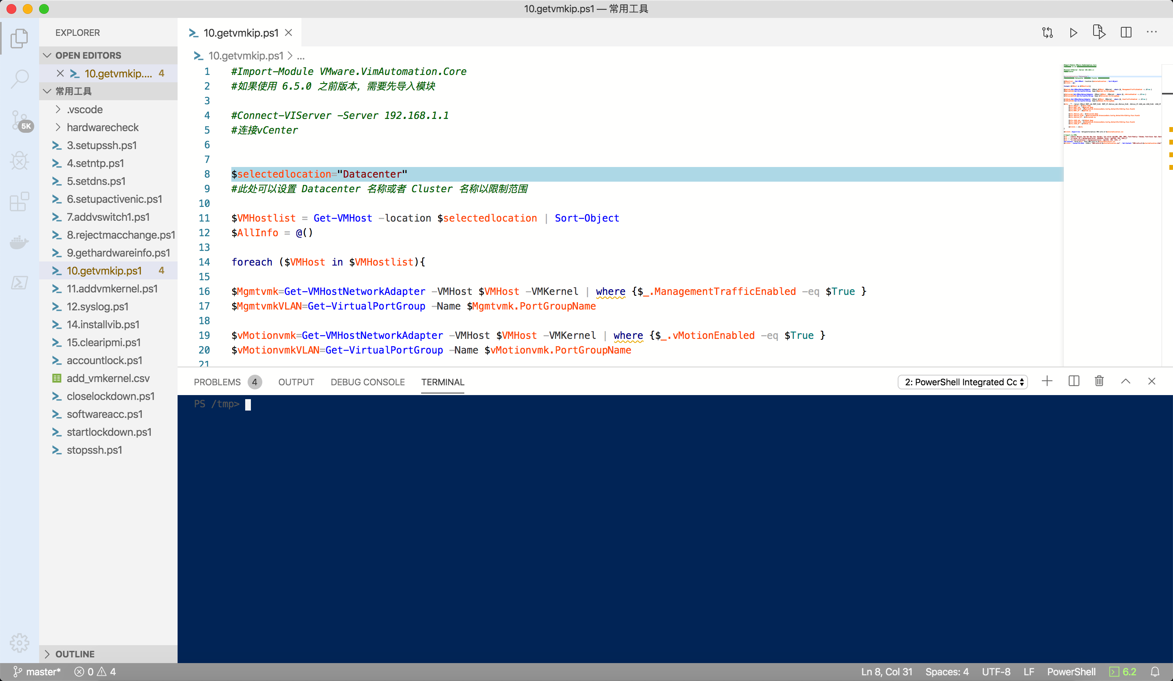Click PowerShell version 6.2 indicator
1173x681 pixels.
pos(1123,672)
